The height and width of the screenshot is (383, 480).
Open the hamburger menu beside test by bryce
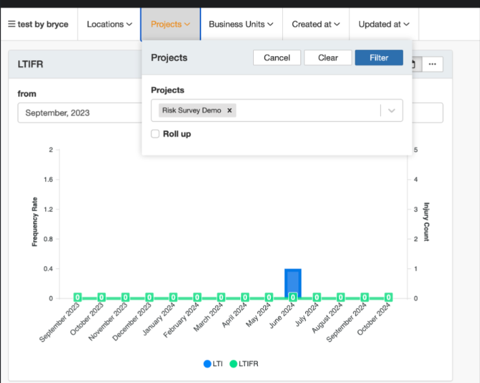click(x=11, y=24)
